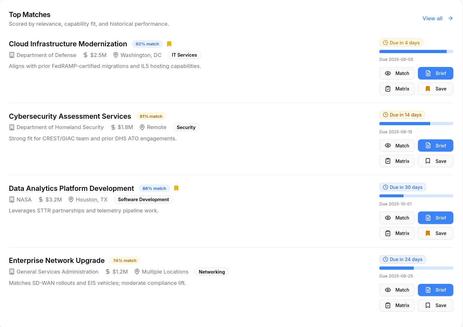Click the bookmark icon next to Data Analytics title
This screenshot has height=327, width=463.
(176, 188)
